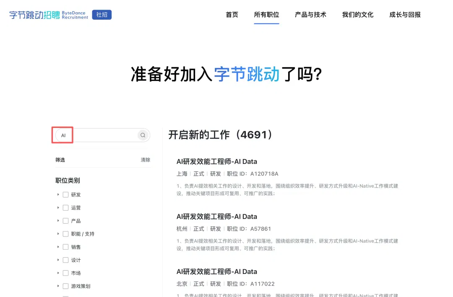Expand the 职能 / 支持 arrow
The image size is (453, 297).
[58, 234]
